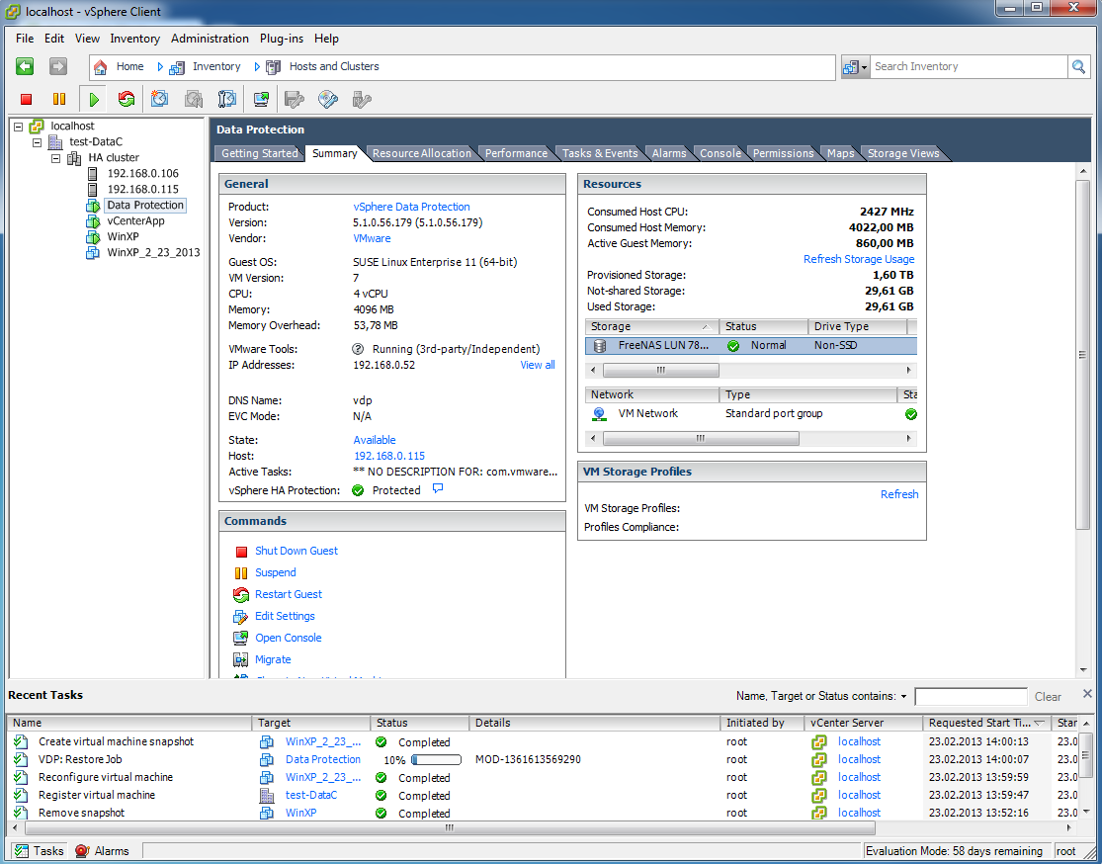Switch to the Tasks & Events tab
Image resolution: width=1102 pixels, height=864 pixels.
(600, 153)
